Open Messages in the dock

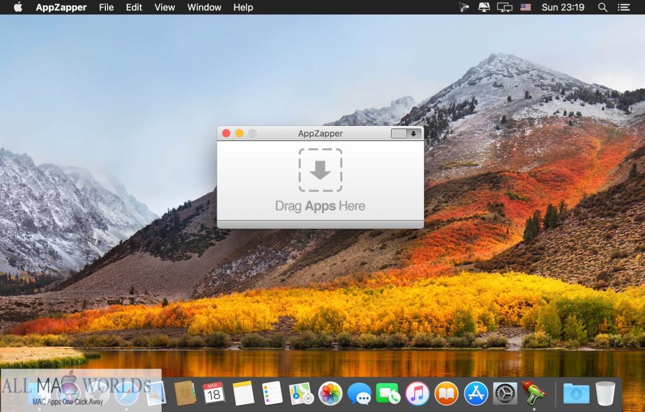[x=359, y=394]
